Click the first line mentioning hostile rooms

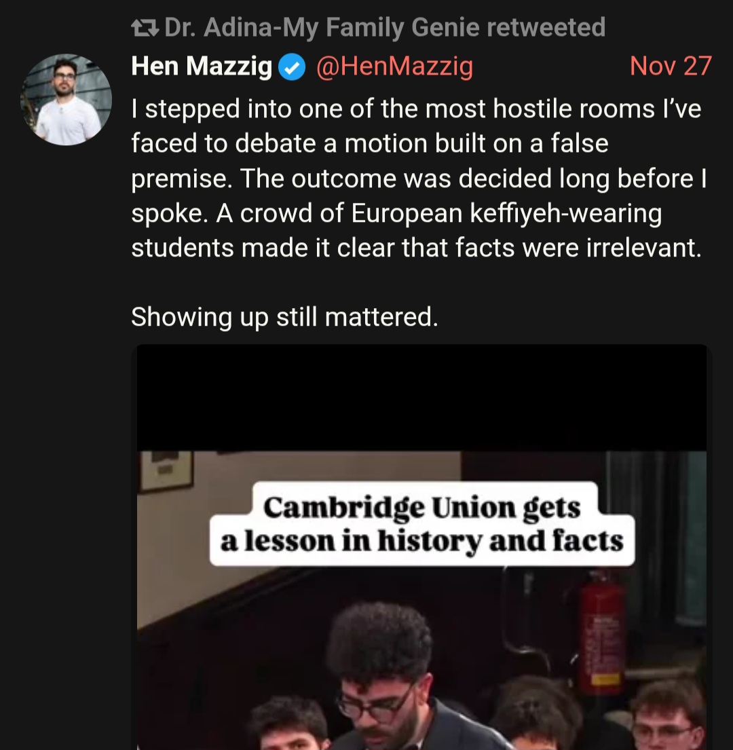point(416,109)
